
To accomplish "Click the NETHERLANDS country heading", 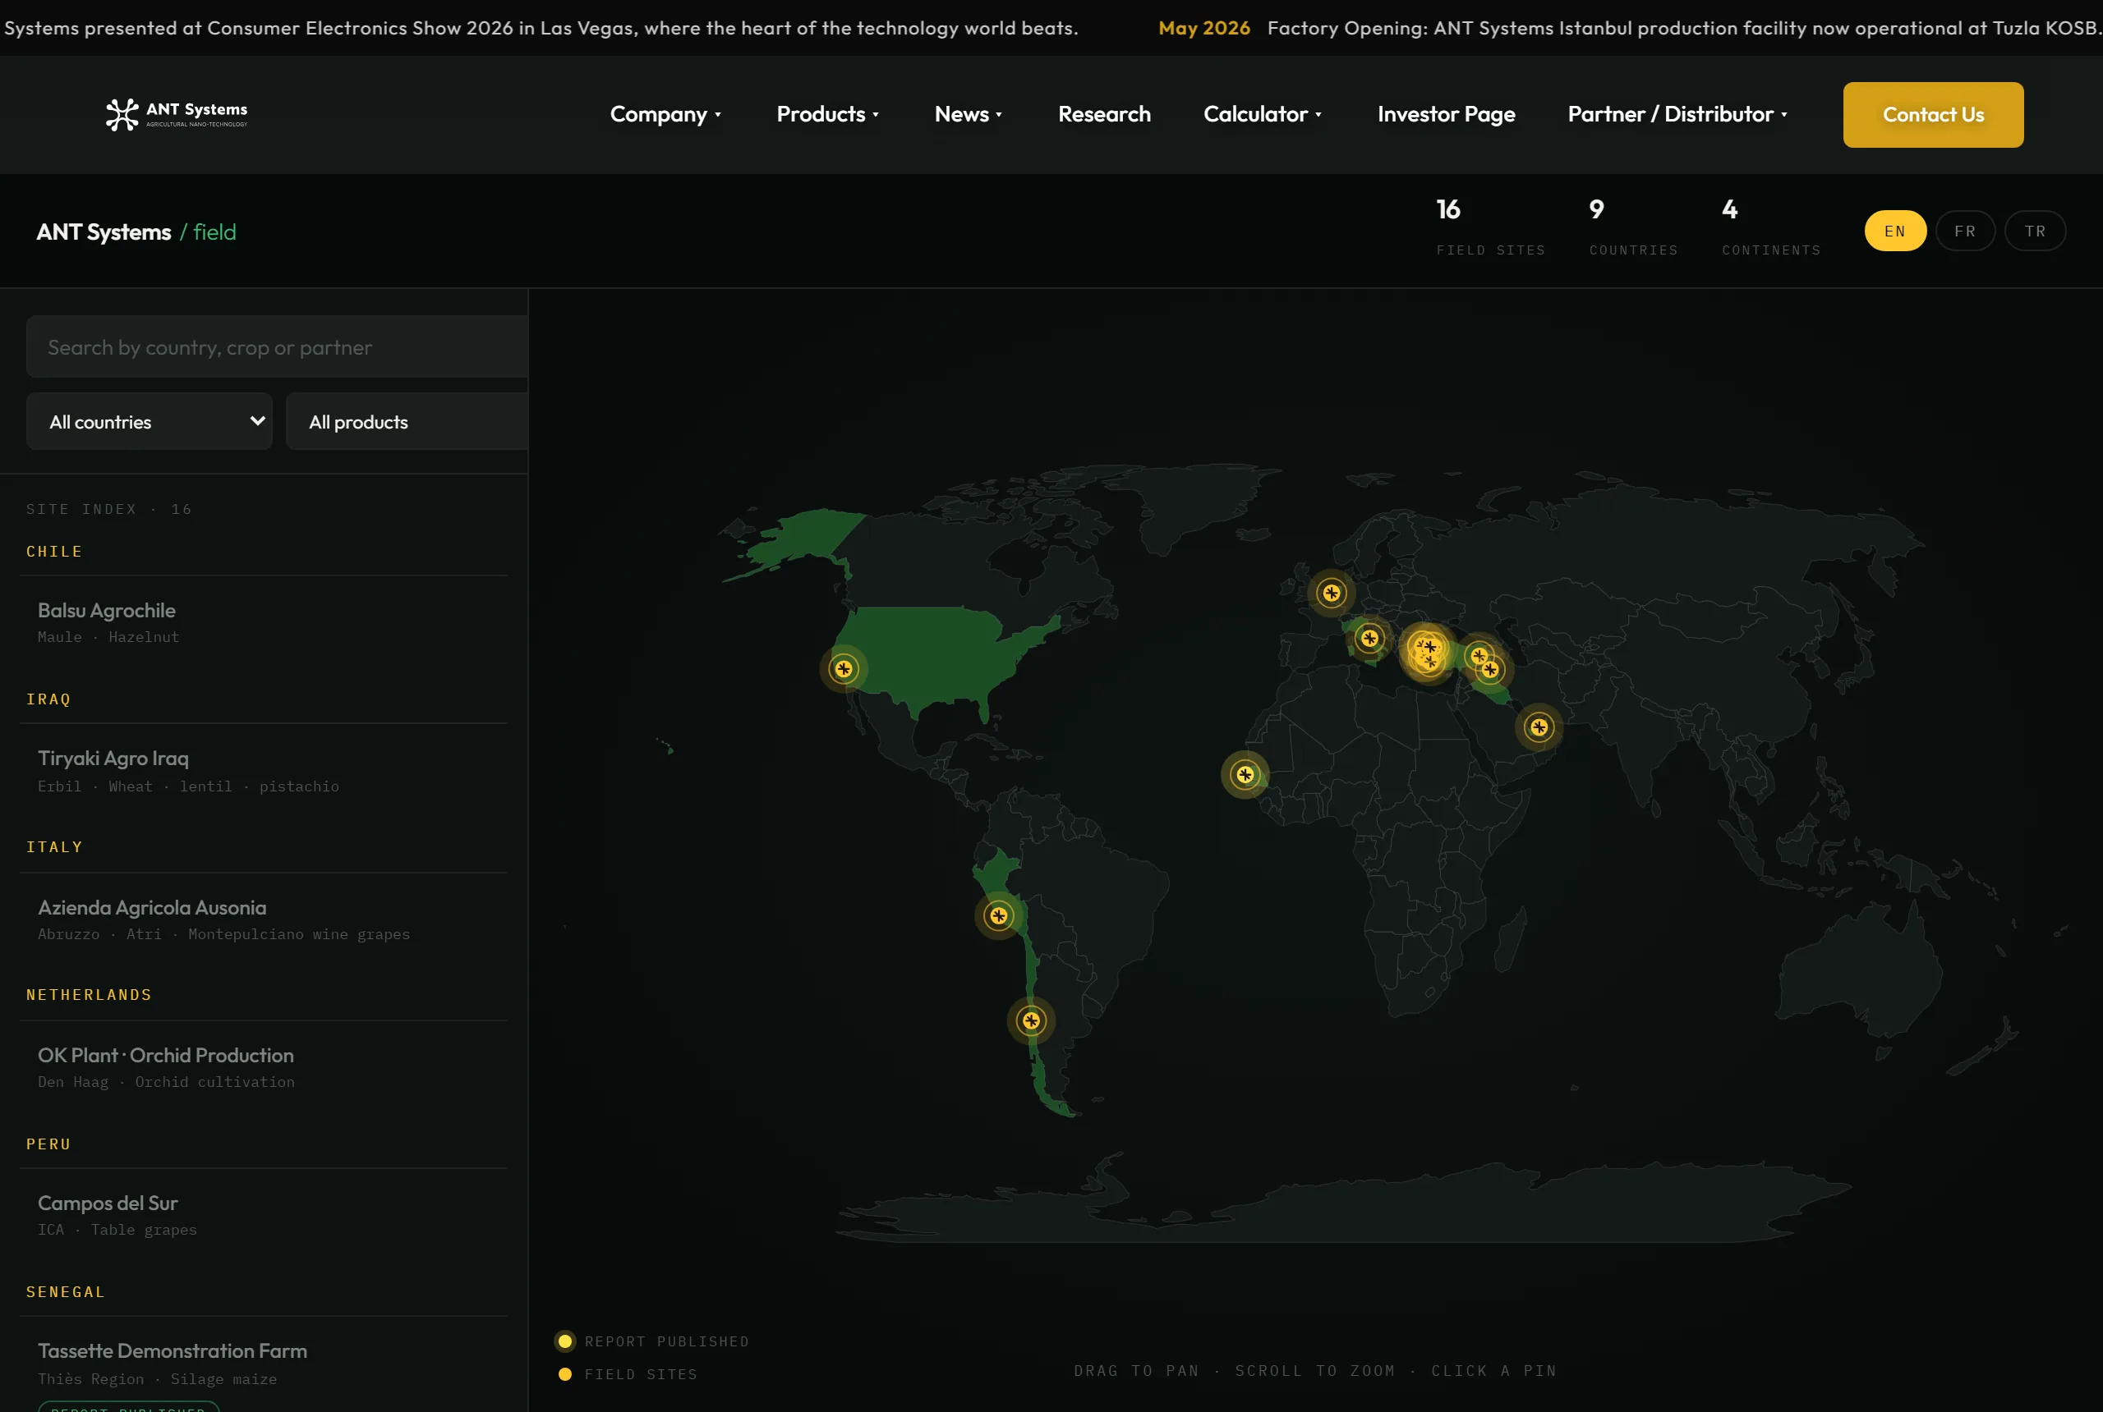I will [90, 994].
